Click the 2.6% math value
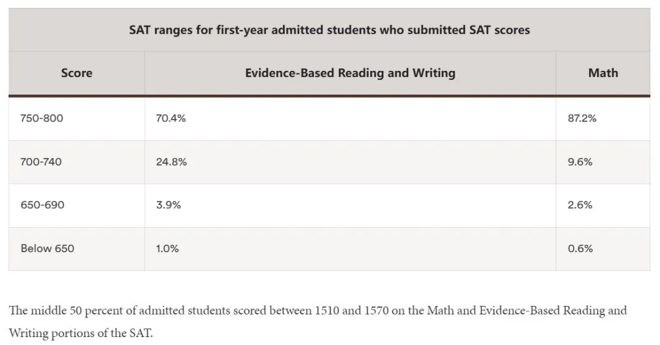This screenshot has width=660, height=345. 580,205
